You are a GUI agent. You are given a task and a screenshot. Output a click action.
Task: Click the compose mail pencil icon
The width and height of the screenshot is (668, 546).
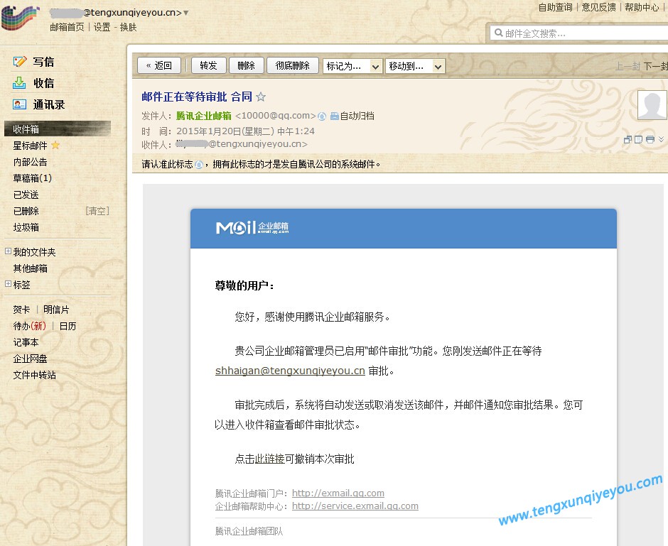[x=20, y=62]
